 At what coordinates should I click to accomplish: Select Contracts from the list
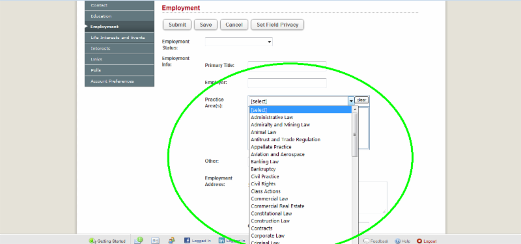(x=300, y=228)
